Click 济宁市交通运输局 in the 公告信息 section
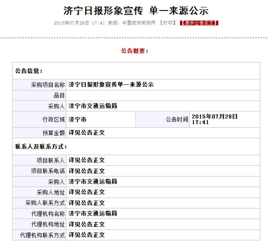 [93, 106]
